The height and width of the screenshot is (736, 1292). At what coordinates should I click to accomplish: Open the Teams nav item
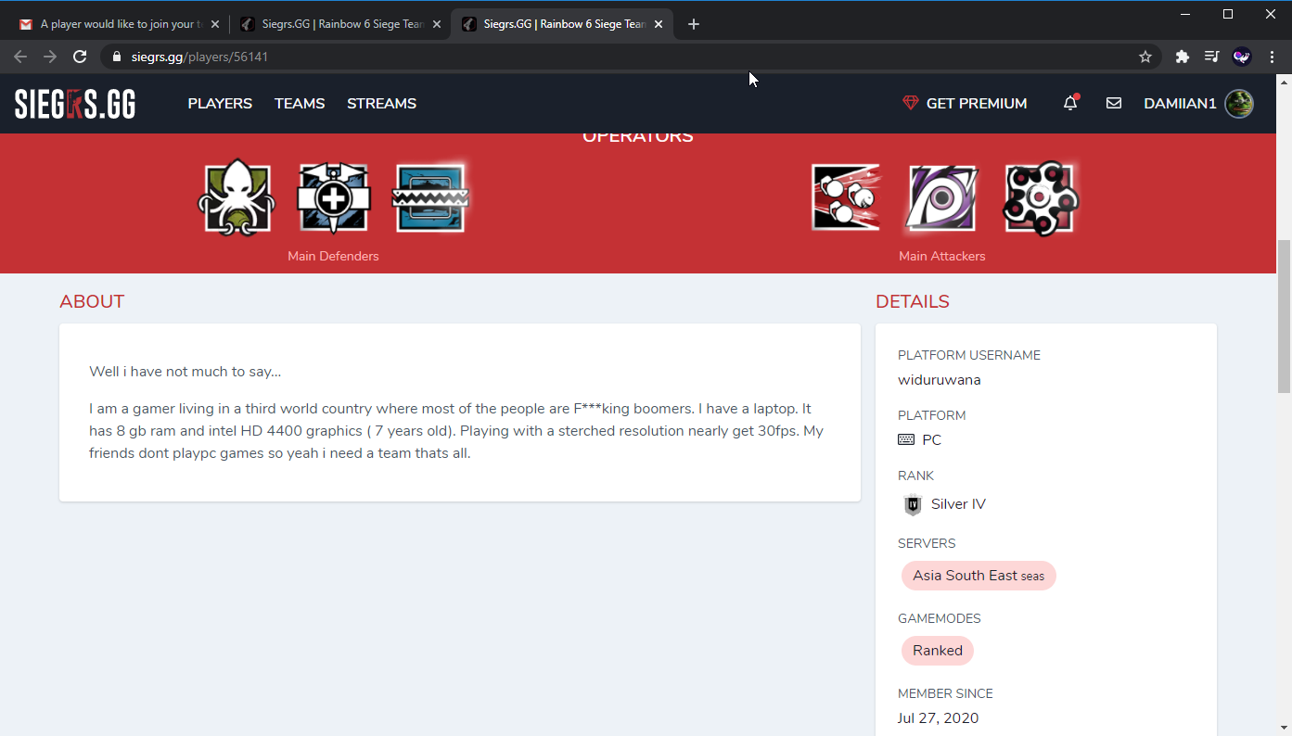(300, 104)
